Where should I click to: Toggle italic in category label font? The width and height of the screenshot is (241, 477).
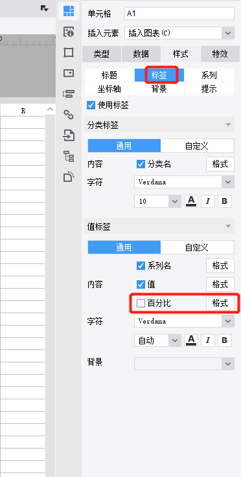click(208, 201)
